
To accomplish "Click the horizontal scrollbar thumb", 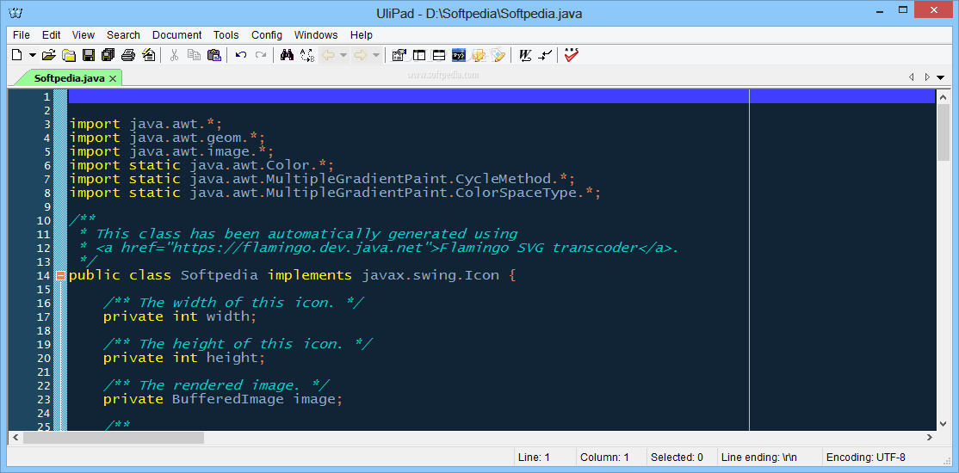I will click(114, 438).
